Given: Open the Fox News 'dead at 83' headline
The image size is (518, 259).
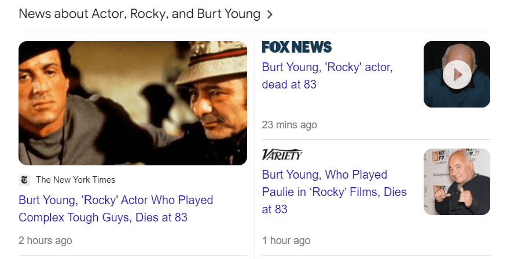Looking at the screenshot, I should tap(327, 76).
